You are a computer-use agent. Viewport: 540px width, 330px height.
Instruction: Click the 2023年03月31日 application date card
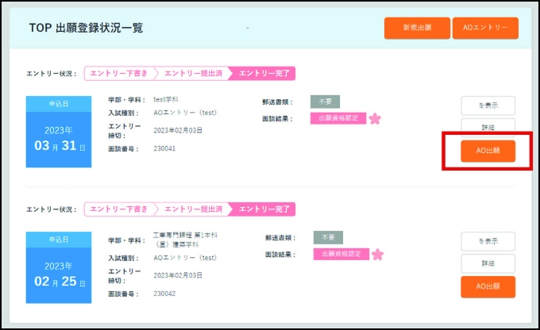coord(60,132)
